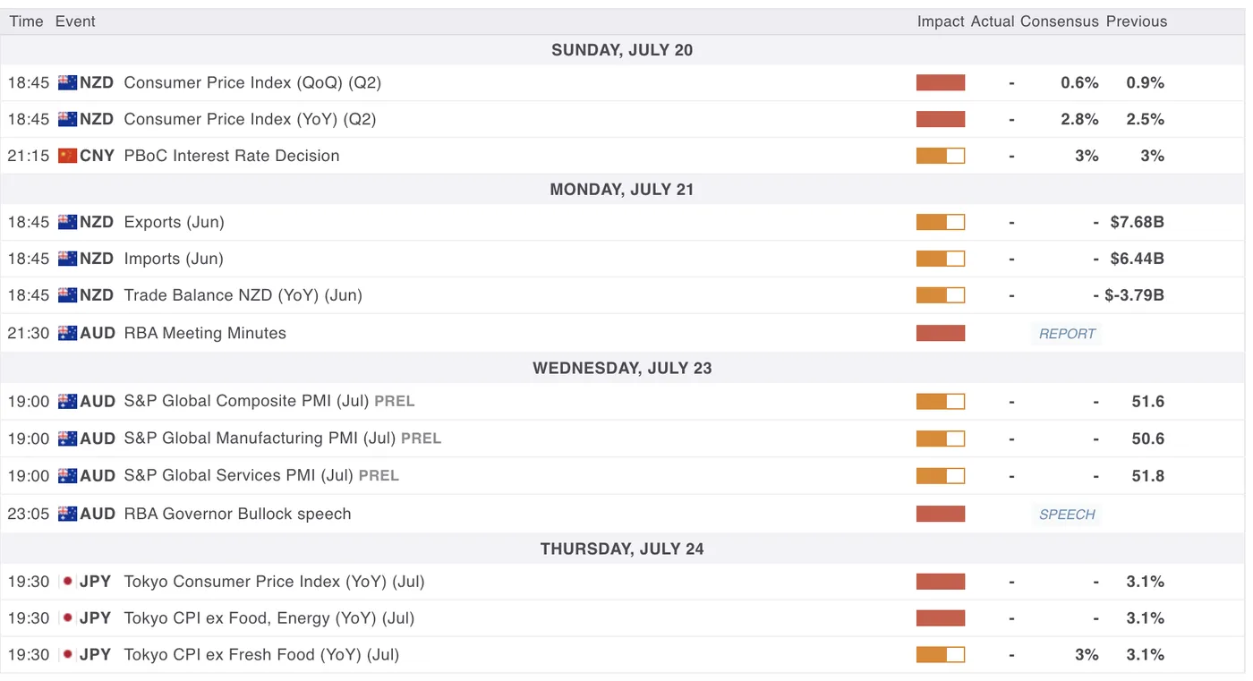Click the Consensus column header
This screenshot has height=681, width=1253.
click(x=1059, y=21)
